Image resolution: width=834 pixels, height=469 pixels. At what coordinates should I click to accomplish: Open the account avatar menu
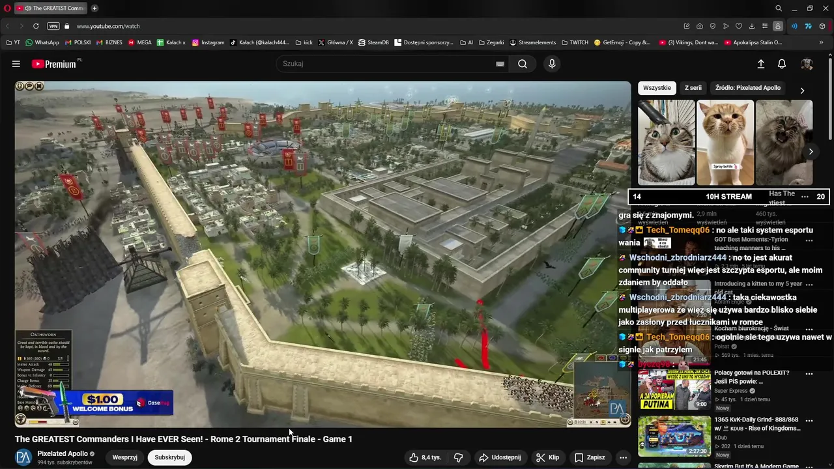(807, 64)
